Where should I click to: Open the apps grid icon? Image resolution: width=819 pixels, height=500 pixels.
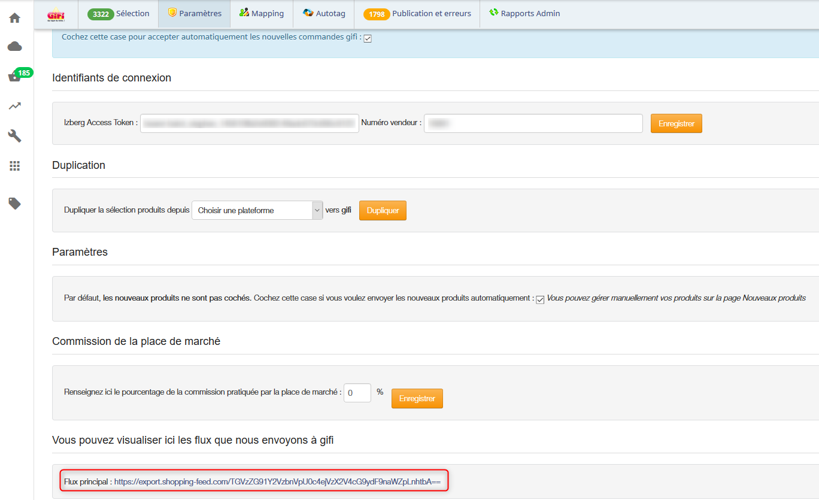14,166
